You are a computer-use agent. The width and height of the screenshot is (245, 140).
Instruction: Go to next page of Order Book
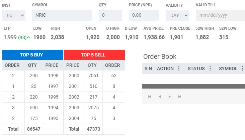tap(170, 97)
